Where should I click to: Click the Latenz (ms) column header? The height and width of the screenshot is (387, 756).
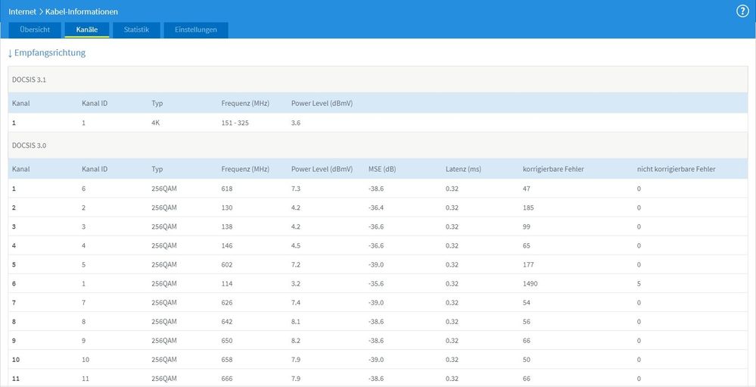coord(463,170)
